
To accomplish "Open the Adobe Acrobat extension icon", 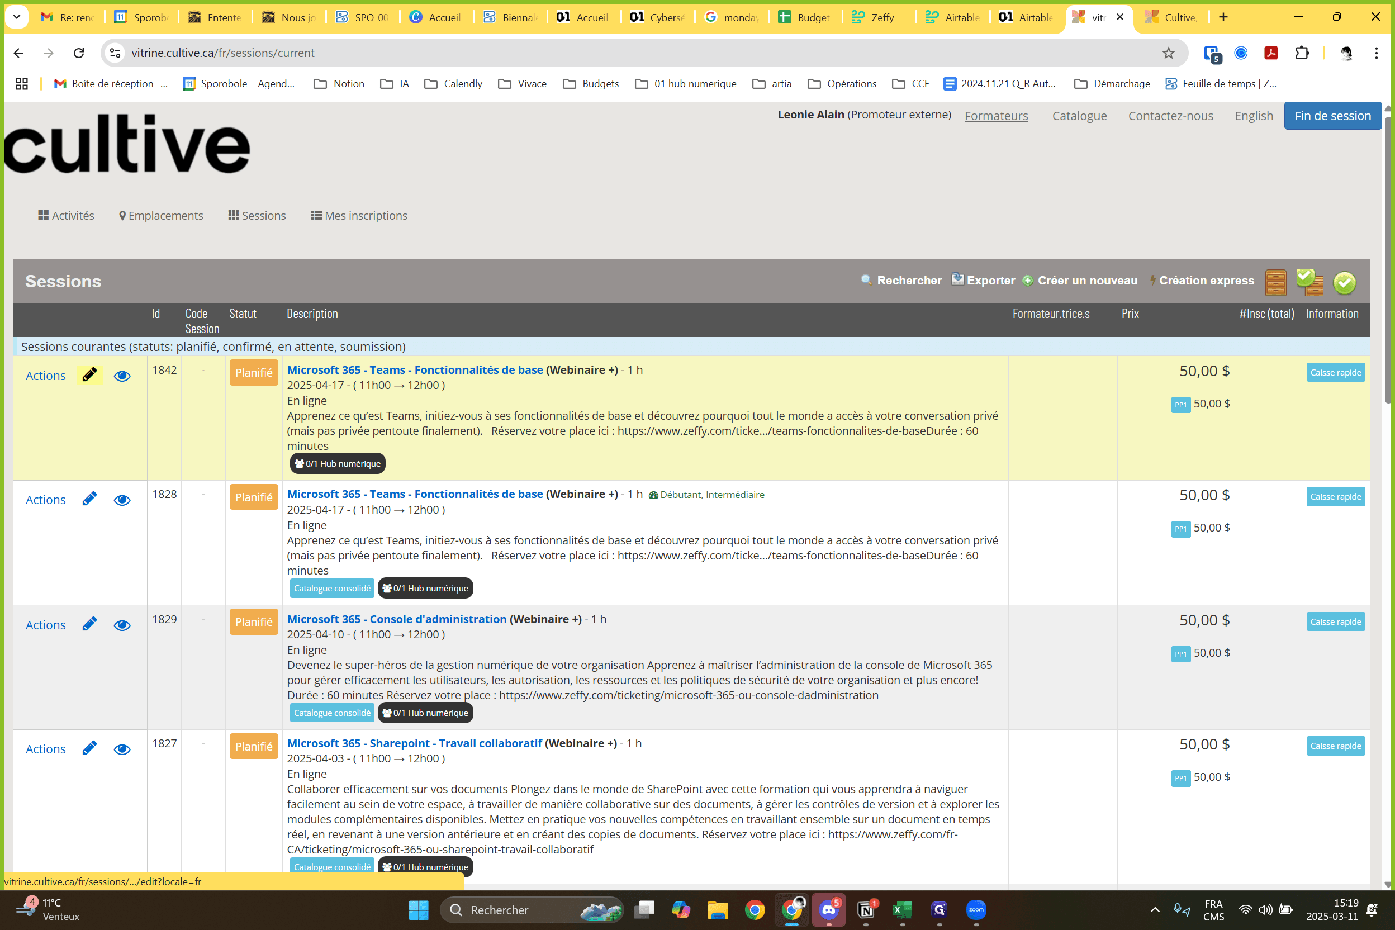I will [1270, 53].
